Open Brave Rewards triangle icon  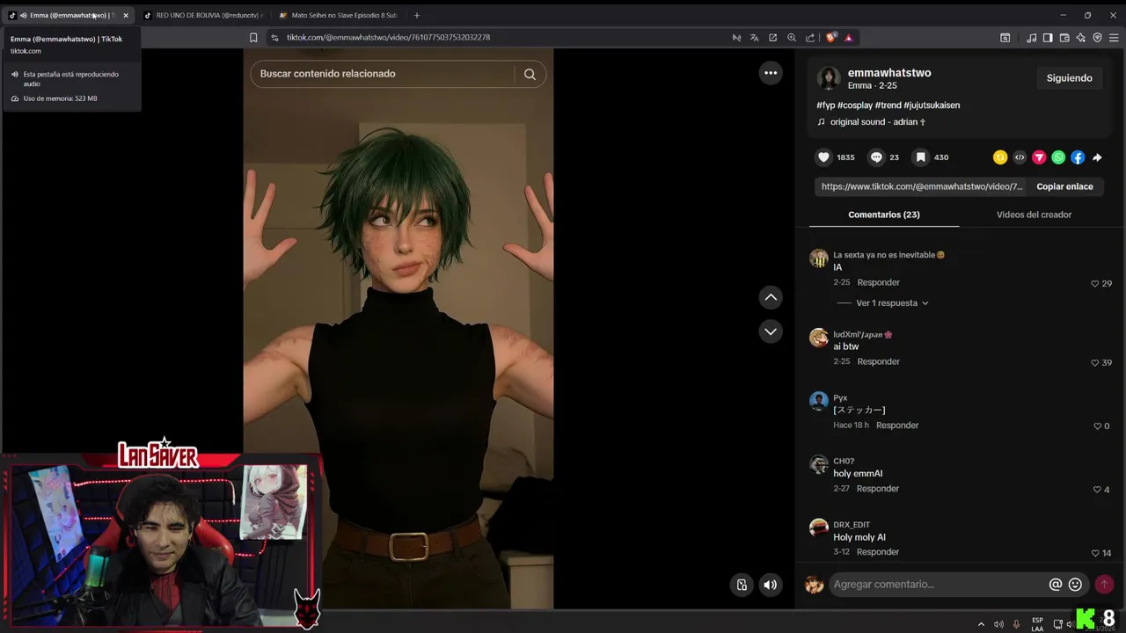848,38
